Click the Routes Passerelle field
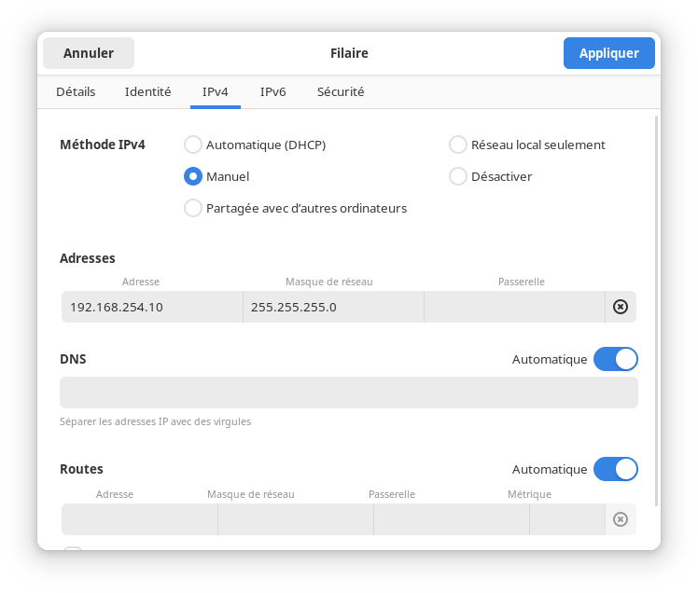 pyautogui.click(x=452, y=519)
